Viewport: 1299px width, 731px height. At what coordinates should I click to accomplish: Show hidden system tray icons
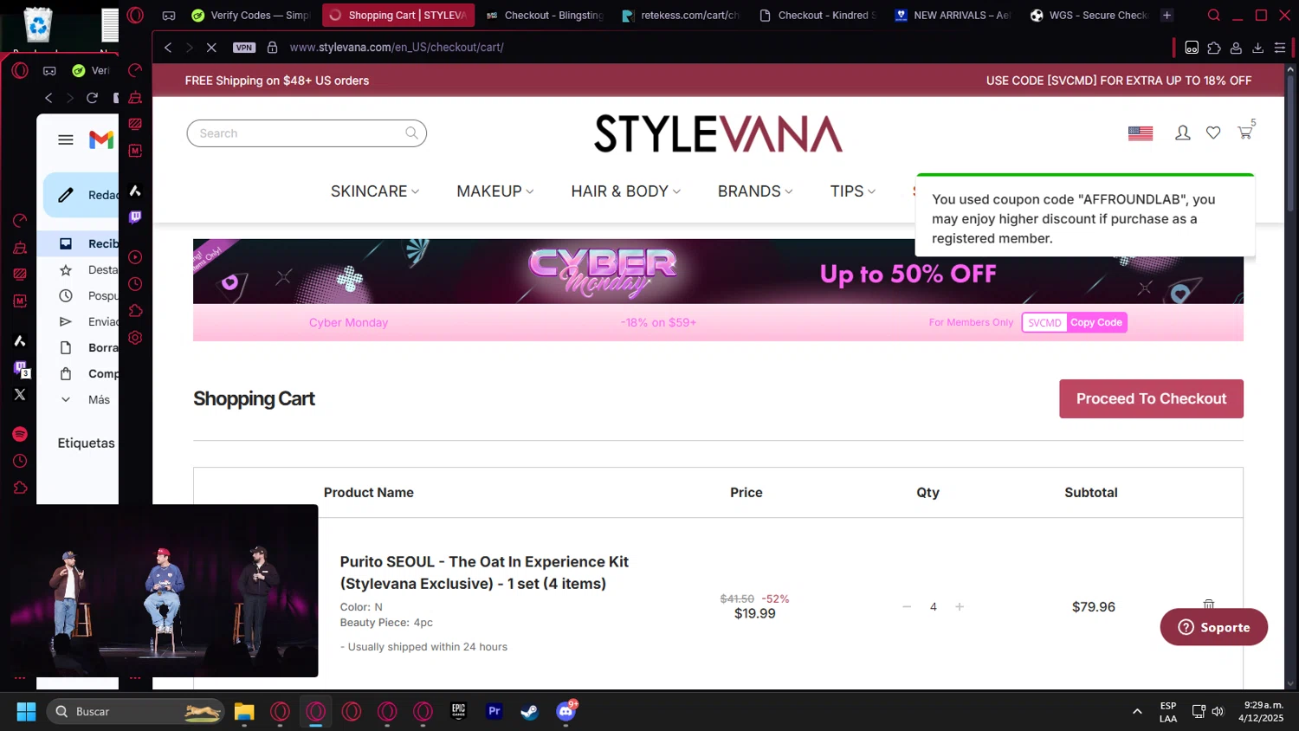1137,712
